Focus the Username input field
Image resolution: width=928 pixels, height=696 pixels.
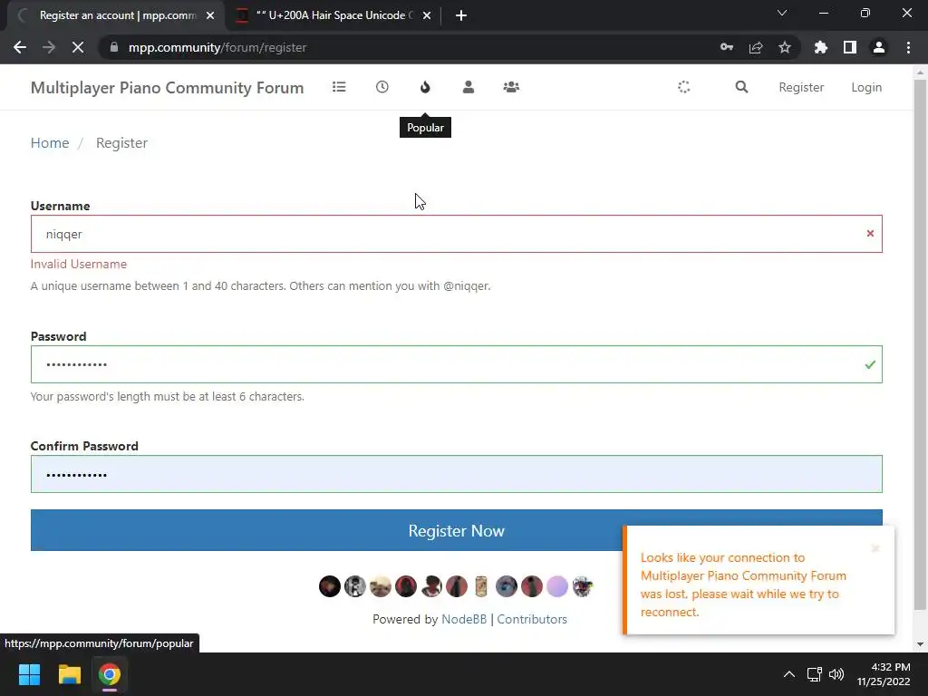457,234
